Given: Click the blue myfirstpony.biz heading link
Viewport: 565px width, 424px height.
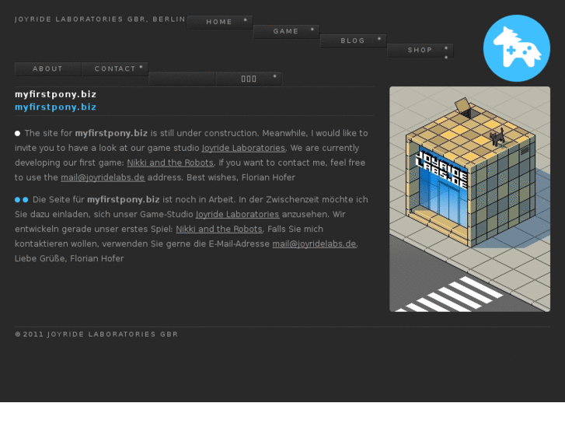Looking at the screenshot, I should click(x=55, y=107).
